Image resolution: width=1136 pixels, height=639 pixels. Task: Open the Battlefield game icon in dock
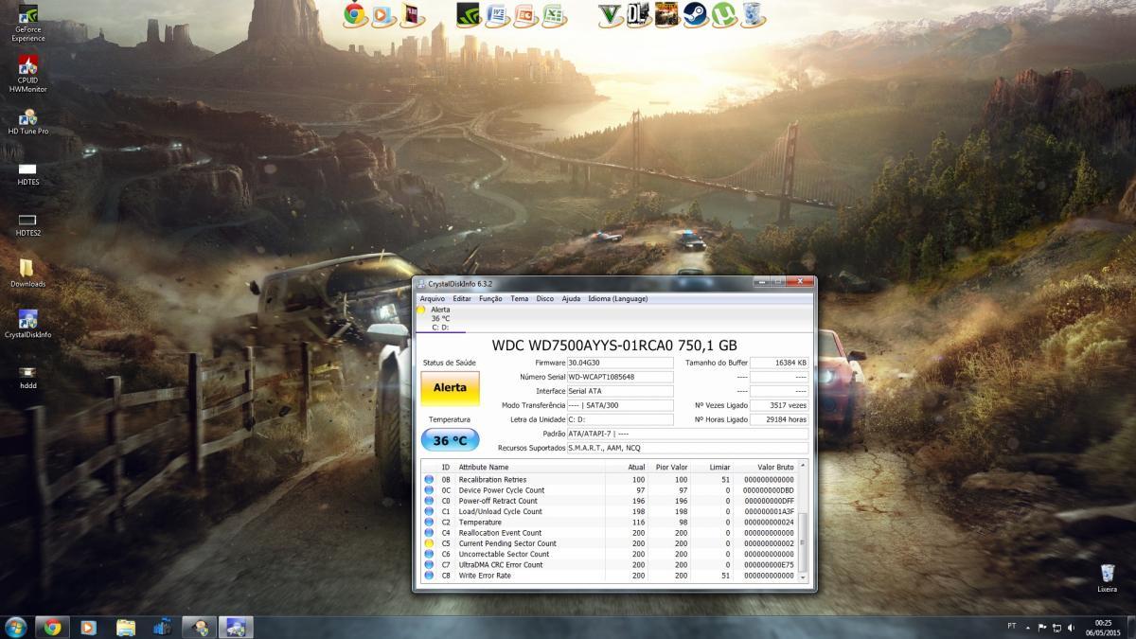pos(666,14)
